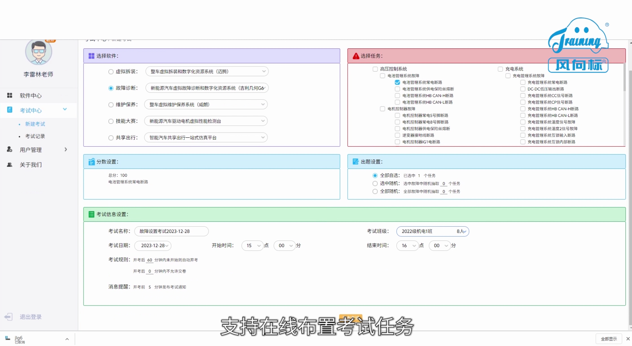Click the 考试中心 sidebar icon
Image resolution: width=632 pixels, height=346 pixels.
tap(10, 110)
